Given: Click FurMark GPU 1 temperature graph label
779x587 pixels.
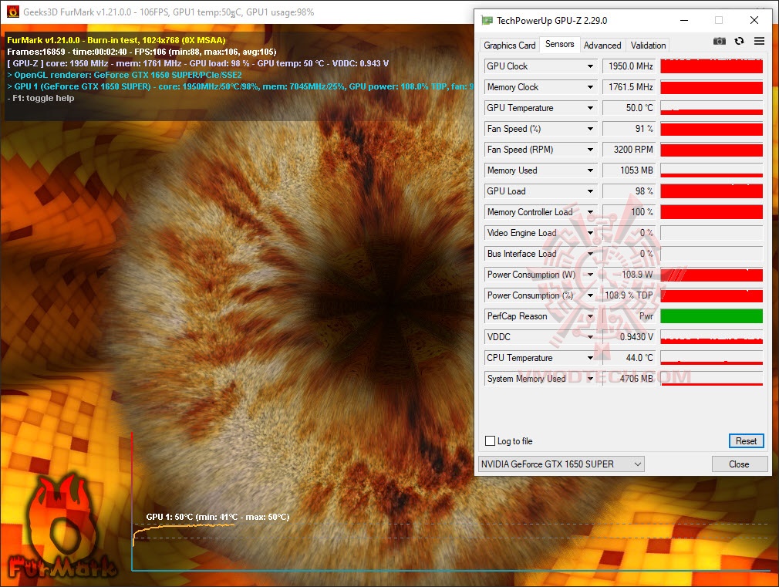Looking at the screenshot, I should coord(218,517).
